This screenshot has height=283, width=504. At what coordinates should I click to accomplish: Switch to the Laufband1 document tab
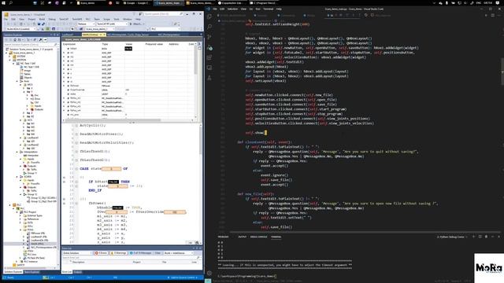pos(68,35)
